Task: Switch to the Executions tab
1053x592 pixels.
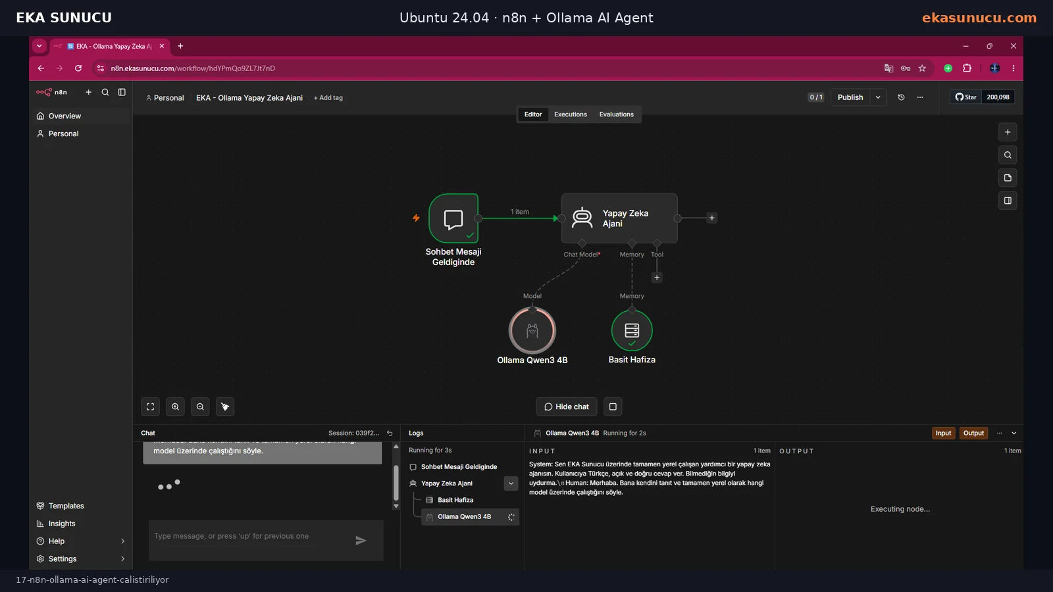Action: click(x=571, y=114)
